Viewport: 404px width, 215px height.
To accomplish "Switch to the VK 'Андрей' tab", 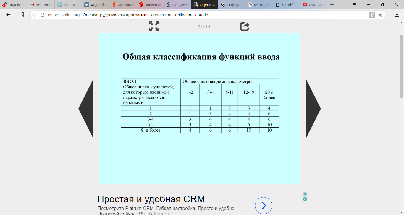I will click(x=95, y=5).
